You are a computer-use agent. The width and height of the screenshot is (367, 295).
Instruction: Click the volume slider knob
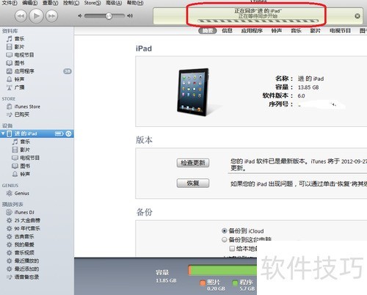109,16
